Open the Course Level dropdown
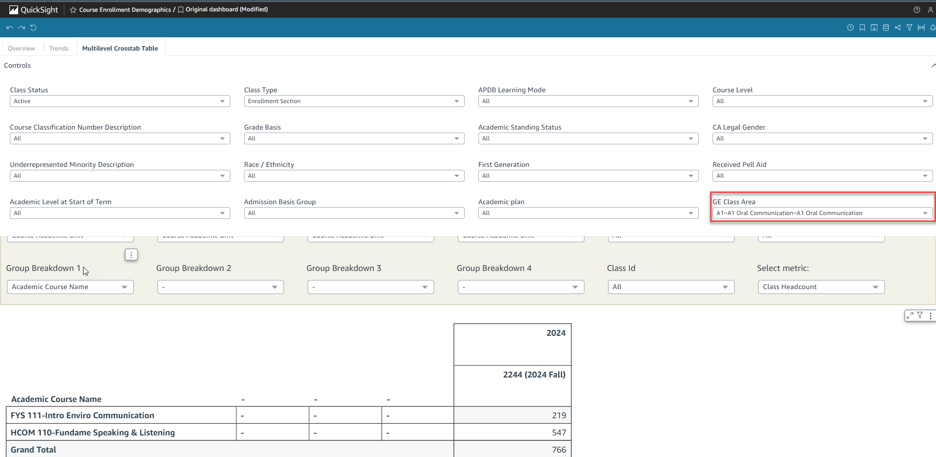The width and height of the screenshot is (936, 457). [x=823, y=101]
